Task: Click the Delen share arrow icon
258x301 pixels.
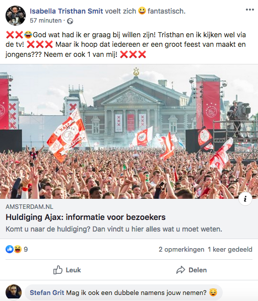Action: 180,270
